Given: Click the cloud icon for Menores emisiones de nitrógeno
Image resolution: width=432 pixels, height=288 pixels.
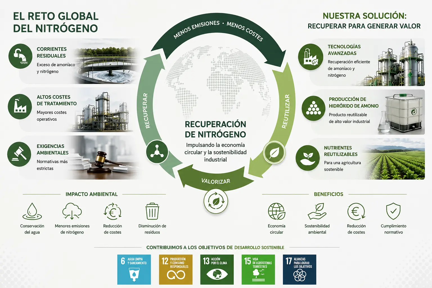Looking at the screenshot, I should [72, 211].
